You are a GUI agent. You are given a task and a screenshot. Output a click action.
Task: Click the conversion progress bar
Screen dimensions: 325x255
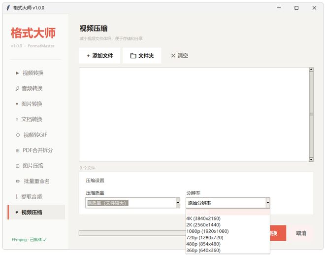132,233
